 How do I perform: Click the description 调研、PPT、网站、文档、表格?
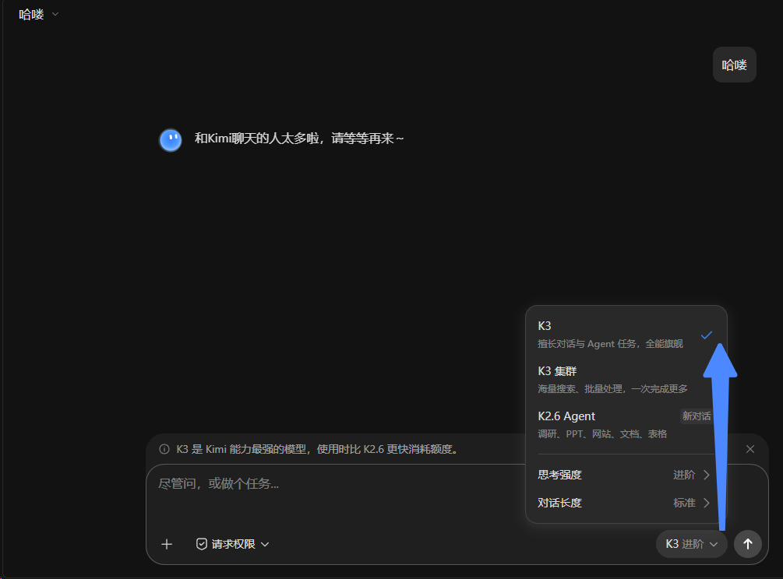coord(602,434)
